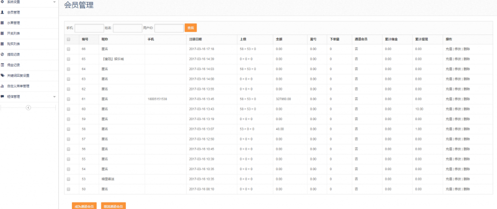
Task: Focus the 用户ID input field
Action: (x=169, y=28)
